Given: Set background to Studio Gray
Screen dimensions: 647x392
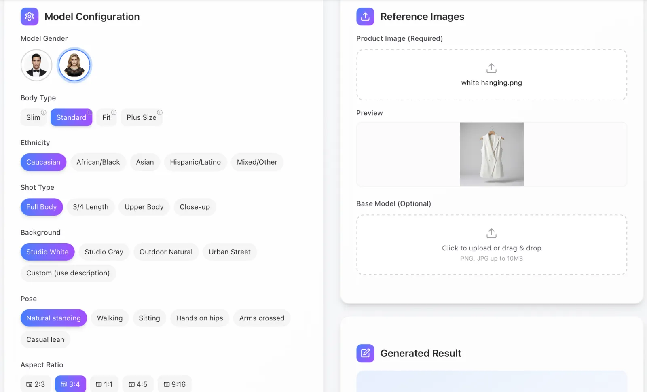Looking at the screenshot, I should [104, 252].
